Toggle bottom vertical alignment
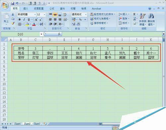 (x=60, y=15)
